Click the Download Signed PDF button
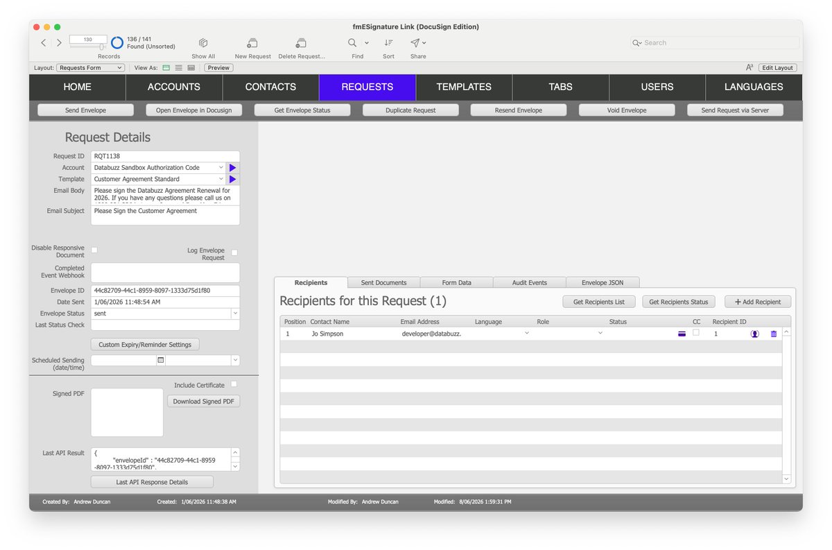Image resolution: width=832 pixels, height=550 pixels. (x=203, y=402)
